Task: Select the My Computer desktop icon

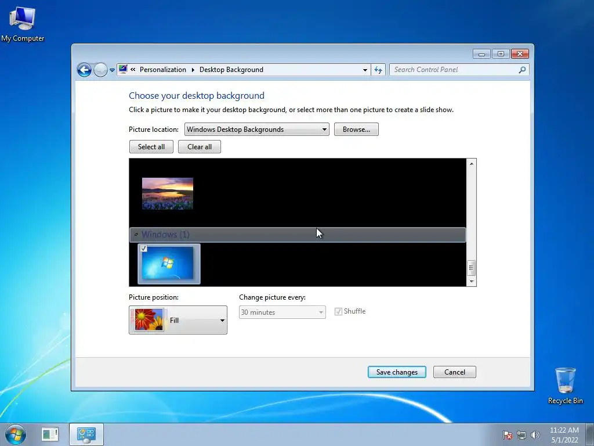Action: 23,24
